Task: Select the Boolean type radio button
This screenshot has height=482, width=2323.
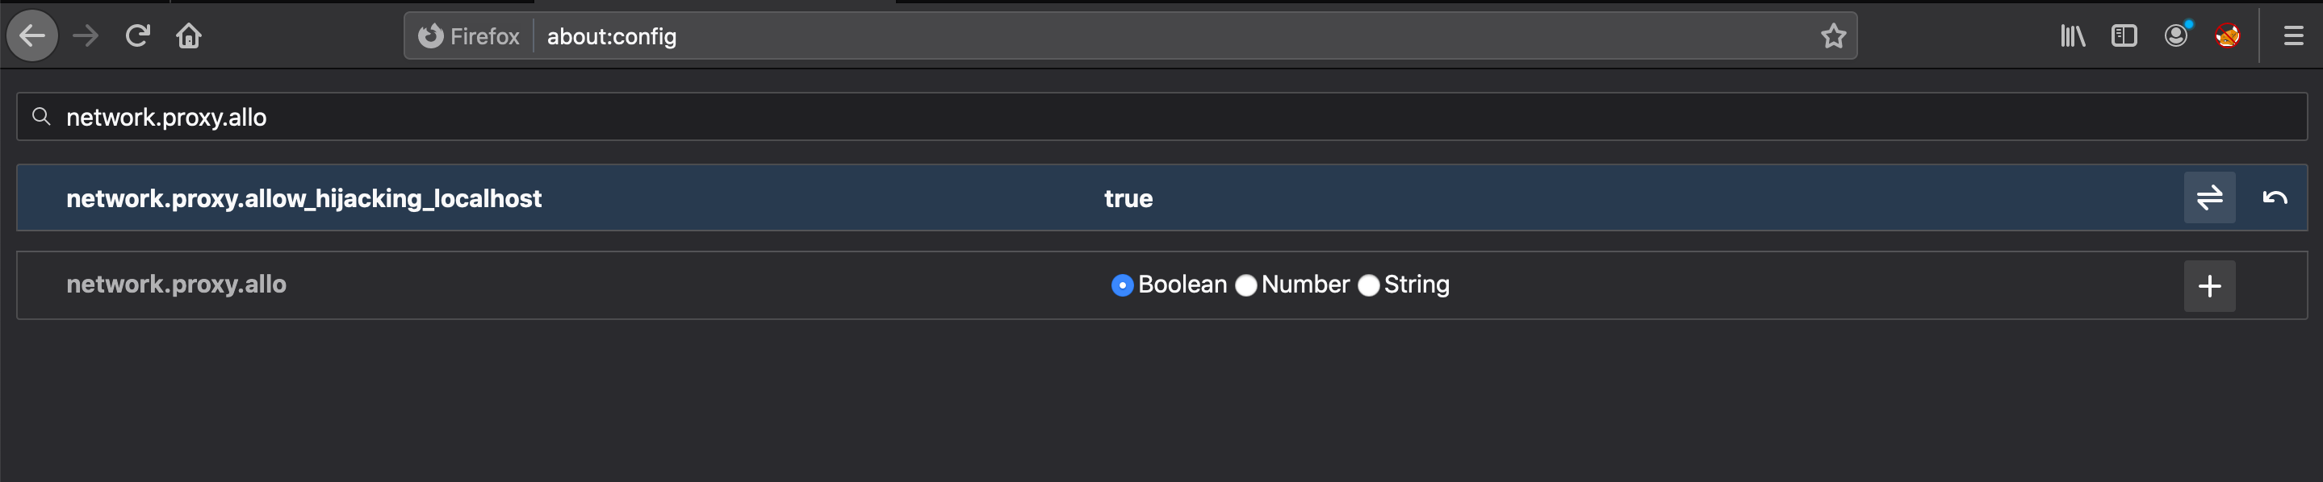Action: click(x=1122, y=285)
